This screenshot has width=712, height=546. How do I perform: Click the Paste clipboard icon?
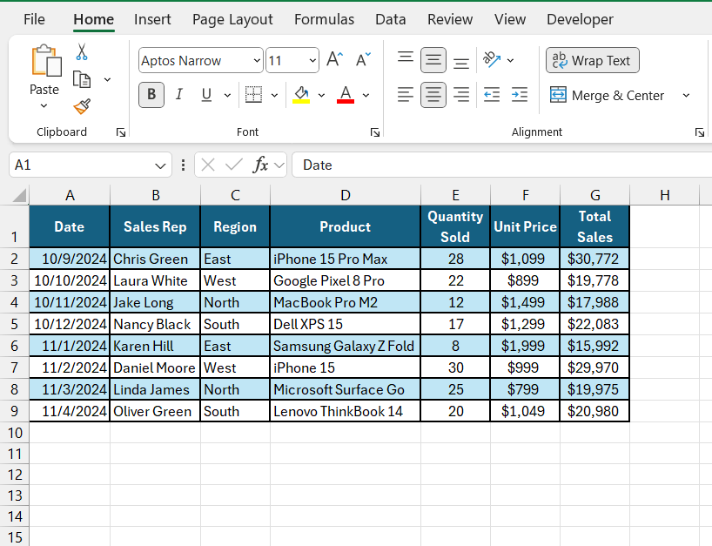click(x=46, y=60)
